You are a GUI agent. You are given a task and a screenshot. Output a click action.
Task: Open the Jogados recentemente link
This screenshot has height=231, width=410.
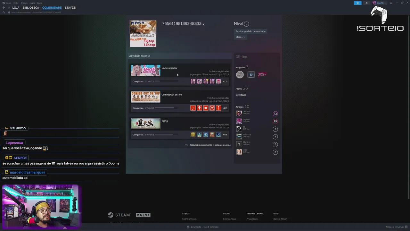[x=201, y=145]
